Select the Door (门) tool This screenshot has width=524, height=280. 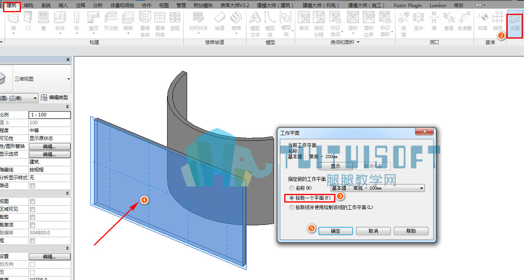tap(28, 20)
